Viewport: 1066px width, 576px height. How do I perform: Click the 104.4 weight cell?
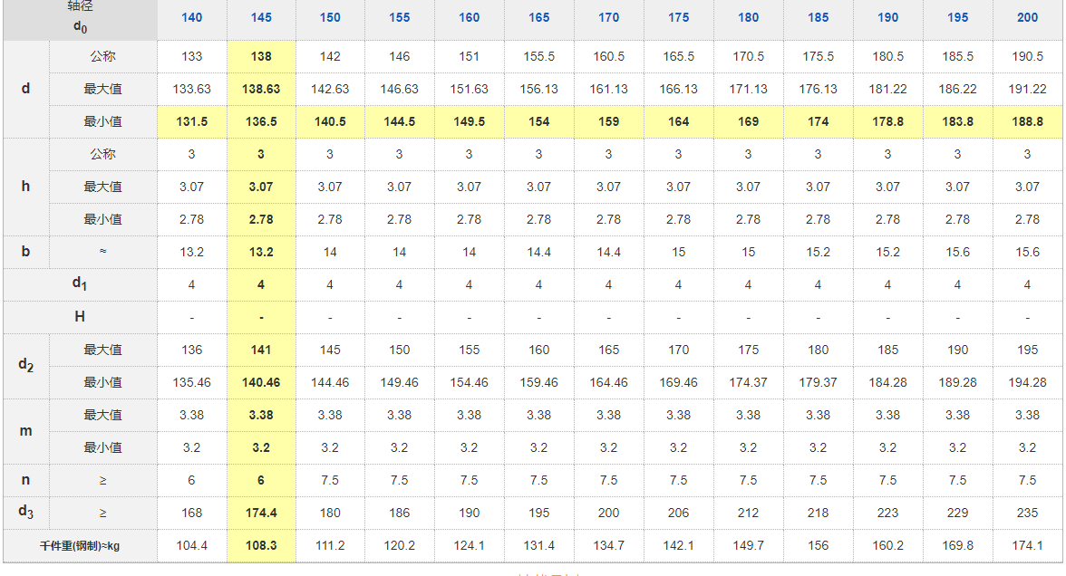(191, 545)
